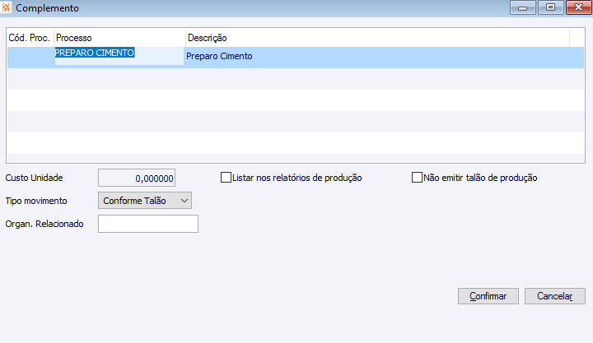Screen dimensions: 593x343
Task: Focus the Custo Unidade value field
Action: [137, 178]
